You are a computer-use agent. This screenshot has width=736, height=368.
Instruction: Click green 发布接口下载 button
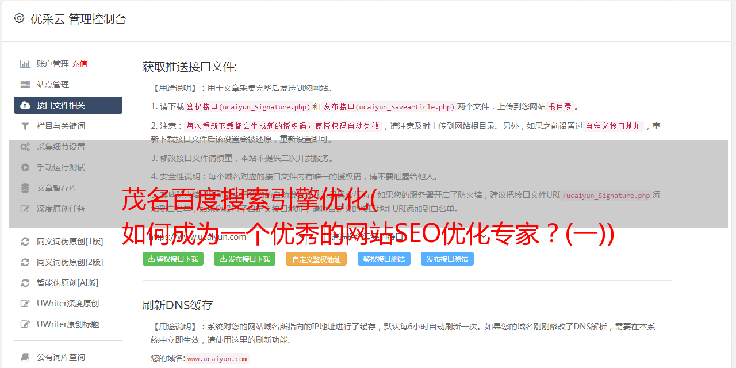(244, 259)
